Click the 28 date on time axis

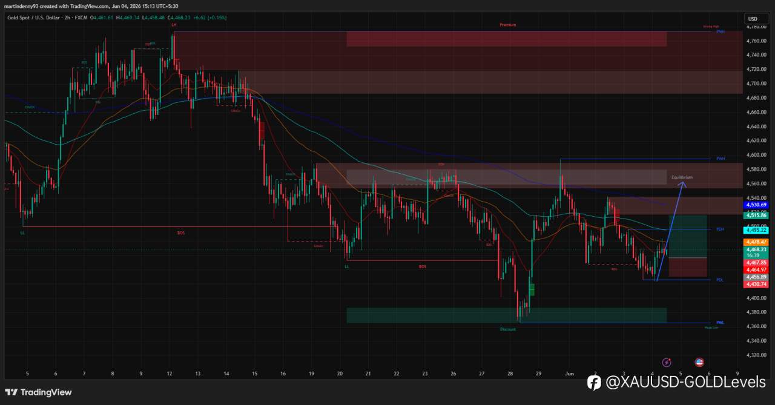click(510, 374)
